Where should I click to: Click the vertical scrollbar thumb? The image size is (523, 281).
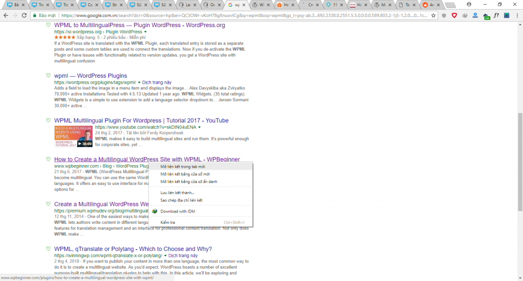click(519, 162)
